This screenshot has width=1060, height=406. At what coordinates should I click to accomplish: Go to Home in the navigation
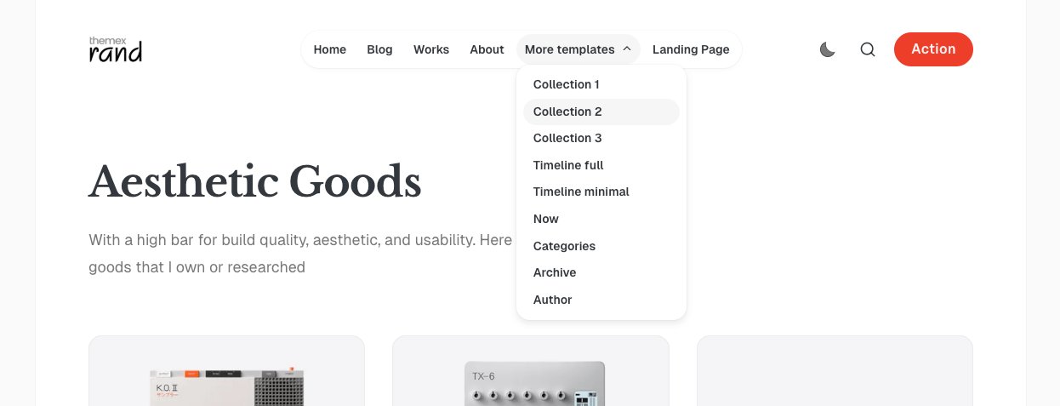(x=329, y=49)
